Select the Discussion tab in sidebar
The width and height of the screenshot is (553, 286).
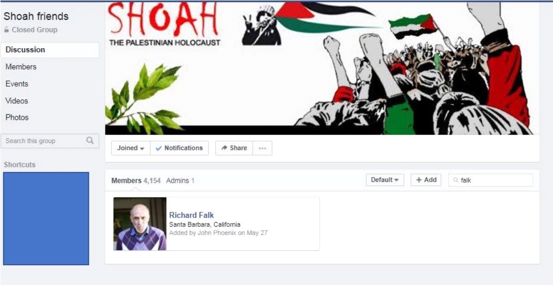50,50
